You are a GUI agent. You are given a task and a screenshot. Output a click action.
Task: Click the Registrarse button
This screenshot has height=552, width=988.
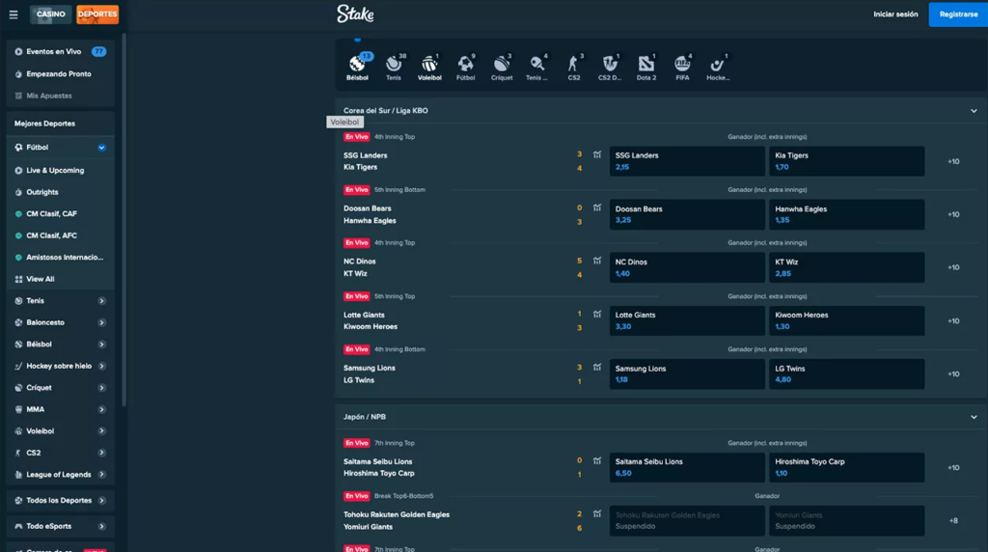click(x=958, y=14)
